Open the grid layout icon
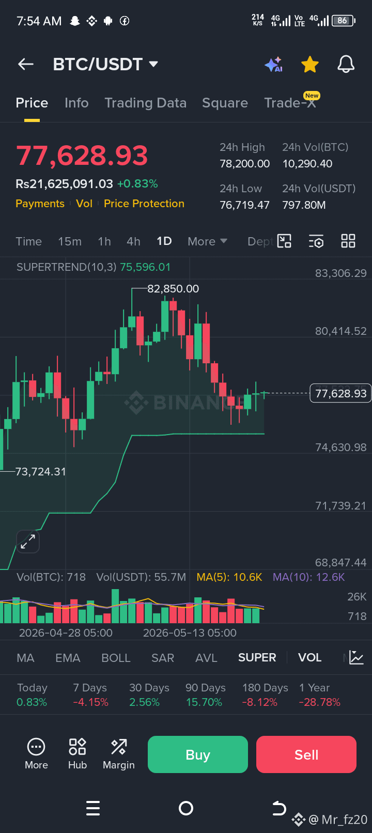The width and height of the screenshot is (372, 833). [348, 241]
